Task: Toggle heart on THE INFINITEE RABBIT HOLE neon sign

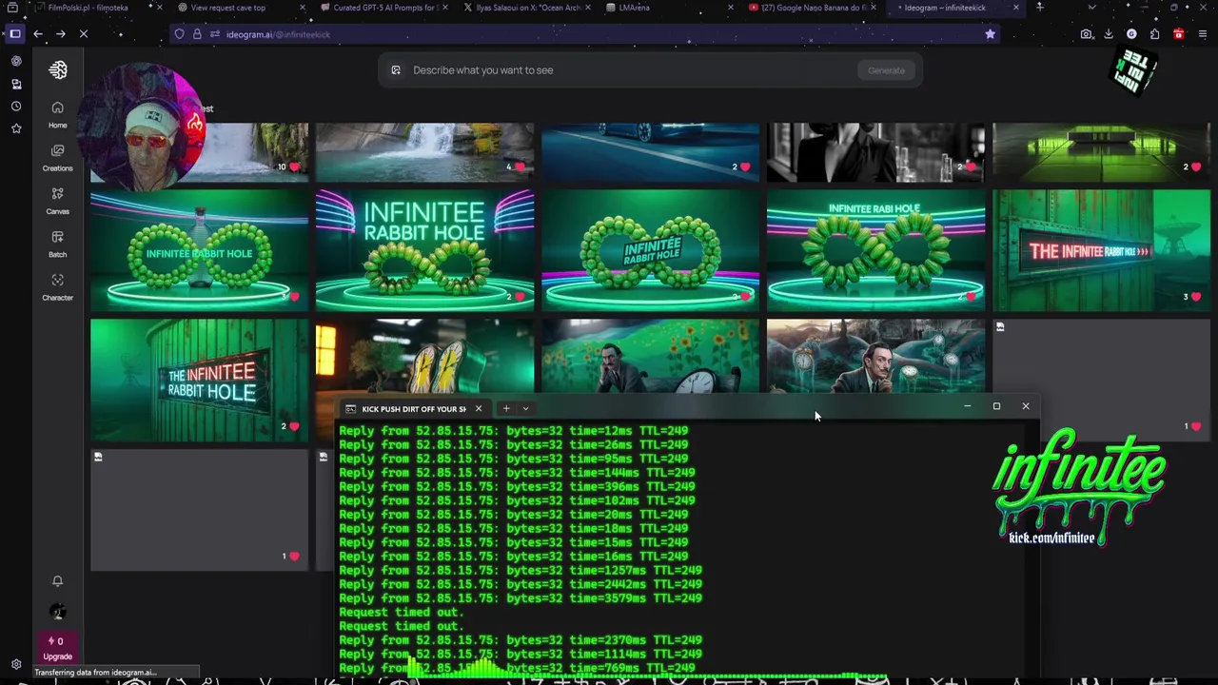Action: click(x=294, y=426)
